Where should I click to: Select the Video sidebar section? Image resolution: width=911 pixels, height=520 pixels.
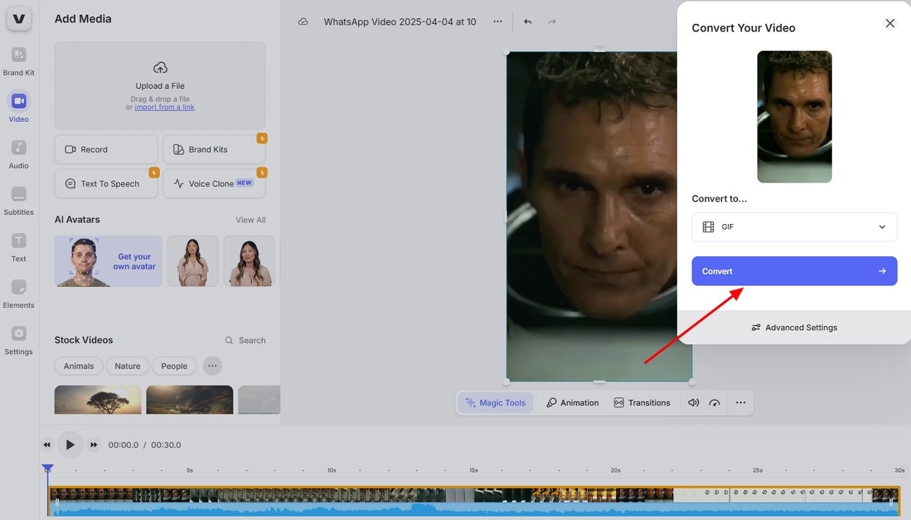19,107
